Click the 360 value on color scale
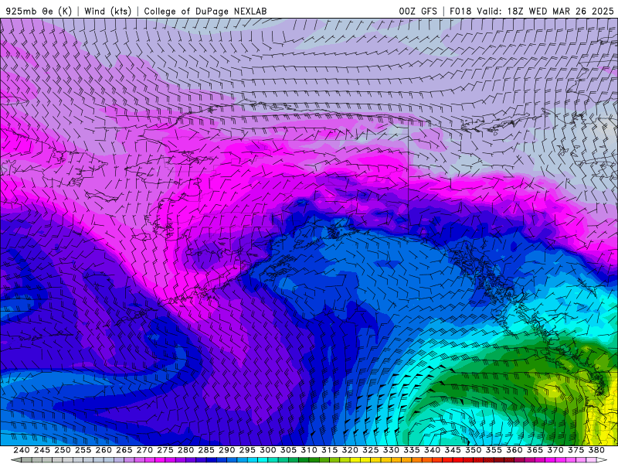Screen dimensions: 618x464 (514, 450)
